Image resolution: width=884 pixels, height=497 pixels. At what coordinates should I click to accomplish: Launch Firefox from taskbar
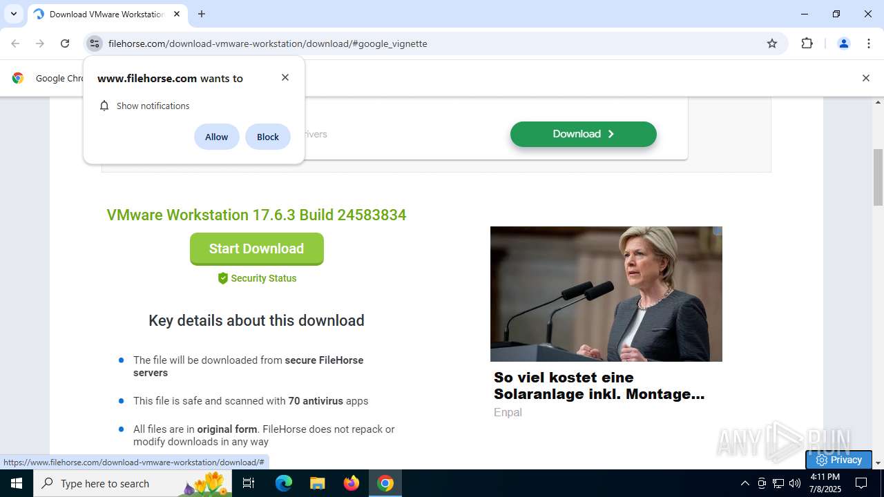point(352,483)
